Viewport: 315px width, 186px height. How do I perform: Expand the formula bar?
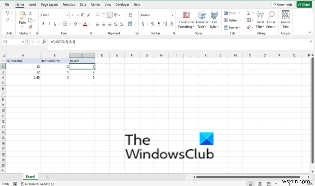pos(311,41)
